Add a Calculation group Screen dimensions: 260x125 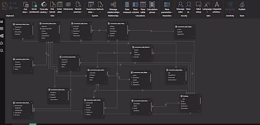[x=152, y=7]
